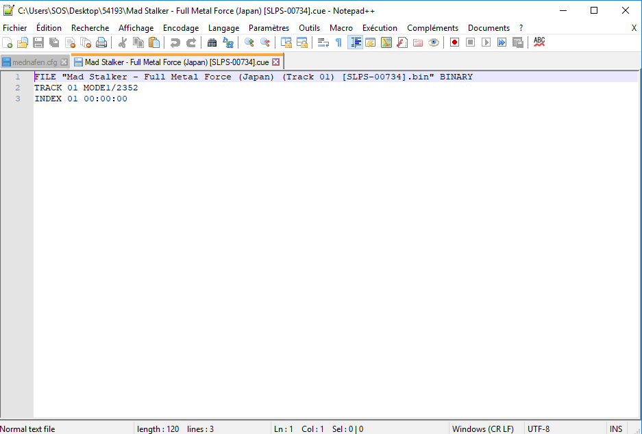Click the Open file folder icon

(23, 42)
